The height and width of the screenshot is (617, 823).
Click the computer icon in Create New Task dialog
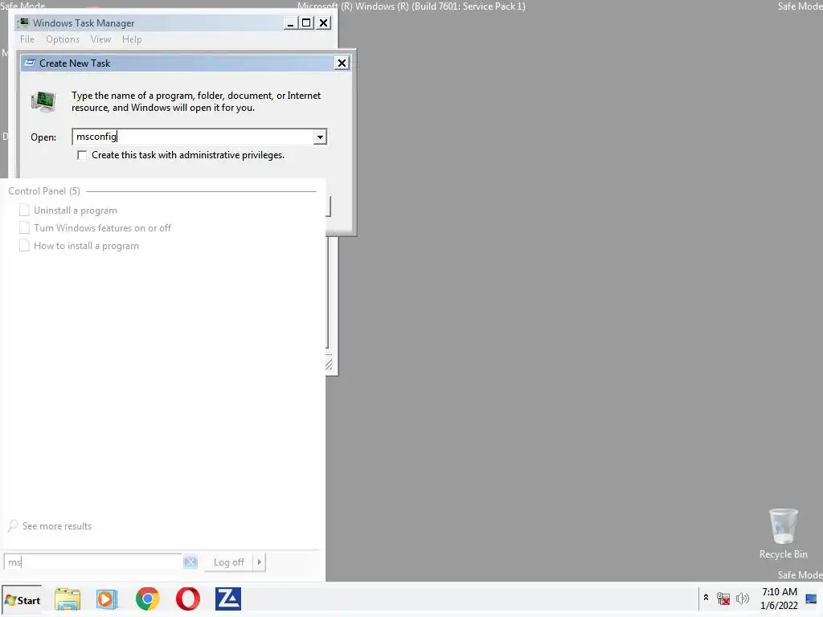click(44, 101)
